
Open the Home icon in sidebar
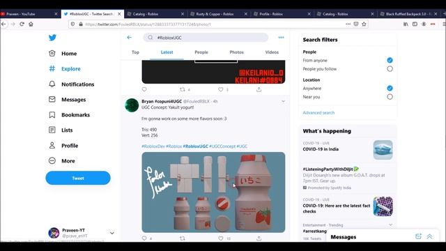pyautogui.click(x=52, y=53)
